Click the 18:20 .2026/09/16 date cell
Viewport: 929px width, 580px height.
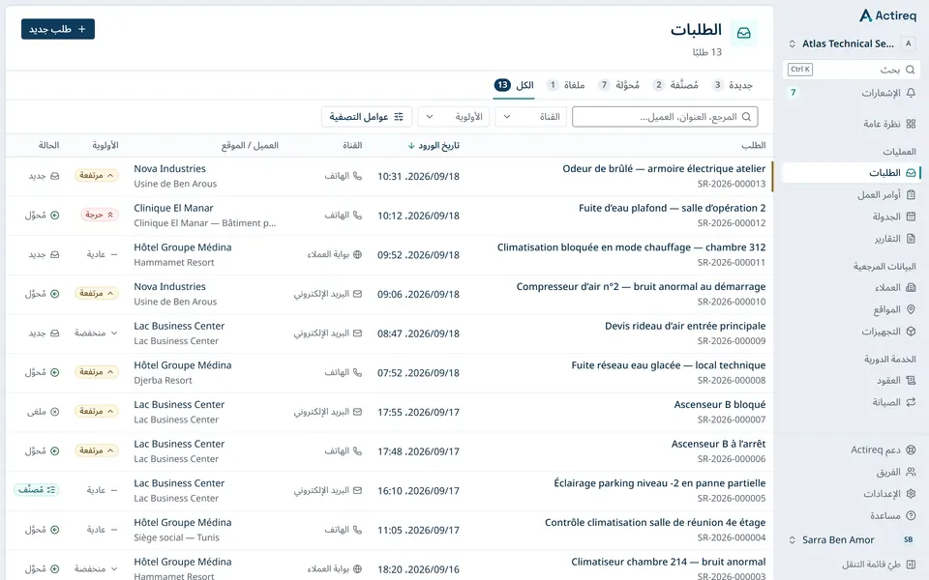click(x=418, y=569)
